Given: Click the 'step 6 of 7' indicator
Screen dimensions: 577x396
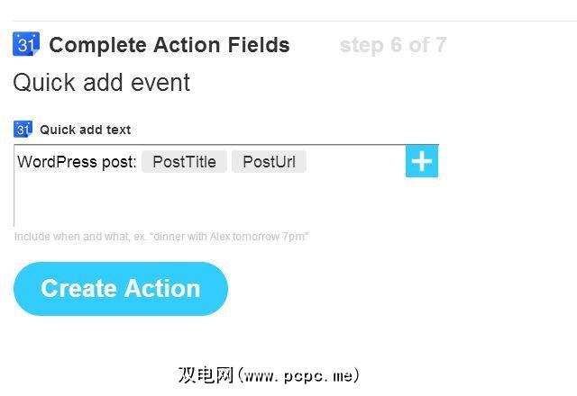Looking at the screenshot, I should [392, 45].
